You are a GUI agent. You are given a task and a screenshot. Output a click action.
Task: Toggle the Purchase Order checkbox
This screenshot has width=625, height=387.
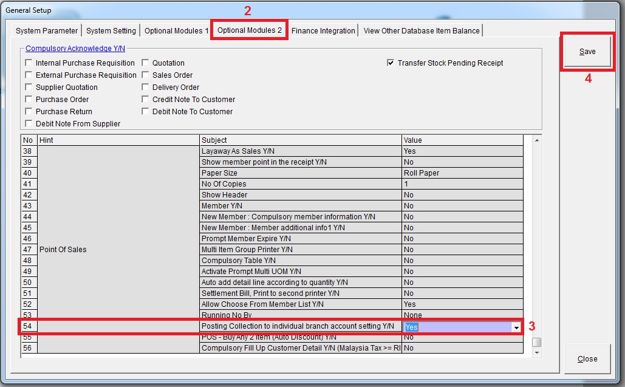tap(29, 100)
